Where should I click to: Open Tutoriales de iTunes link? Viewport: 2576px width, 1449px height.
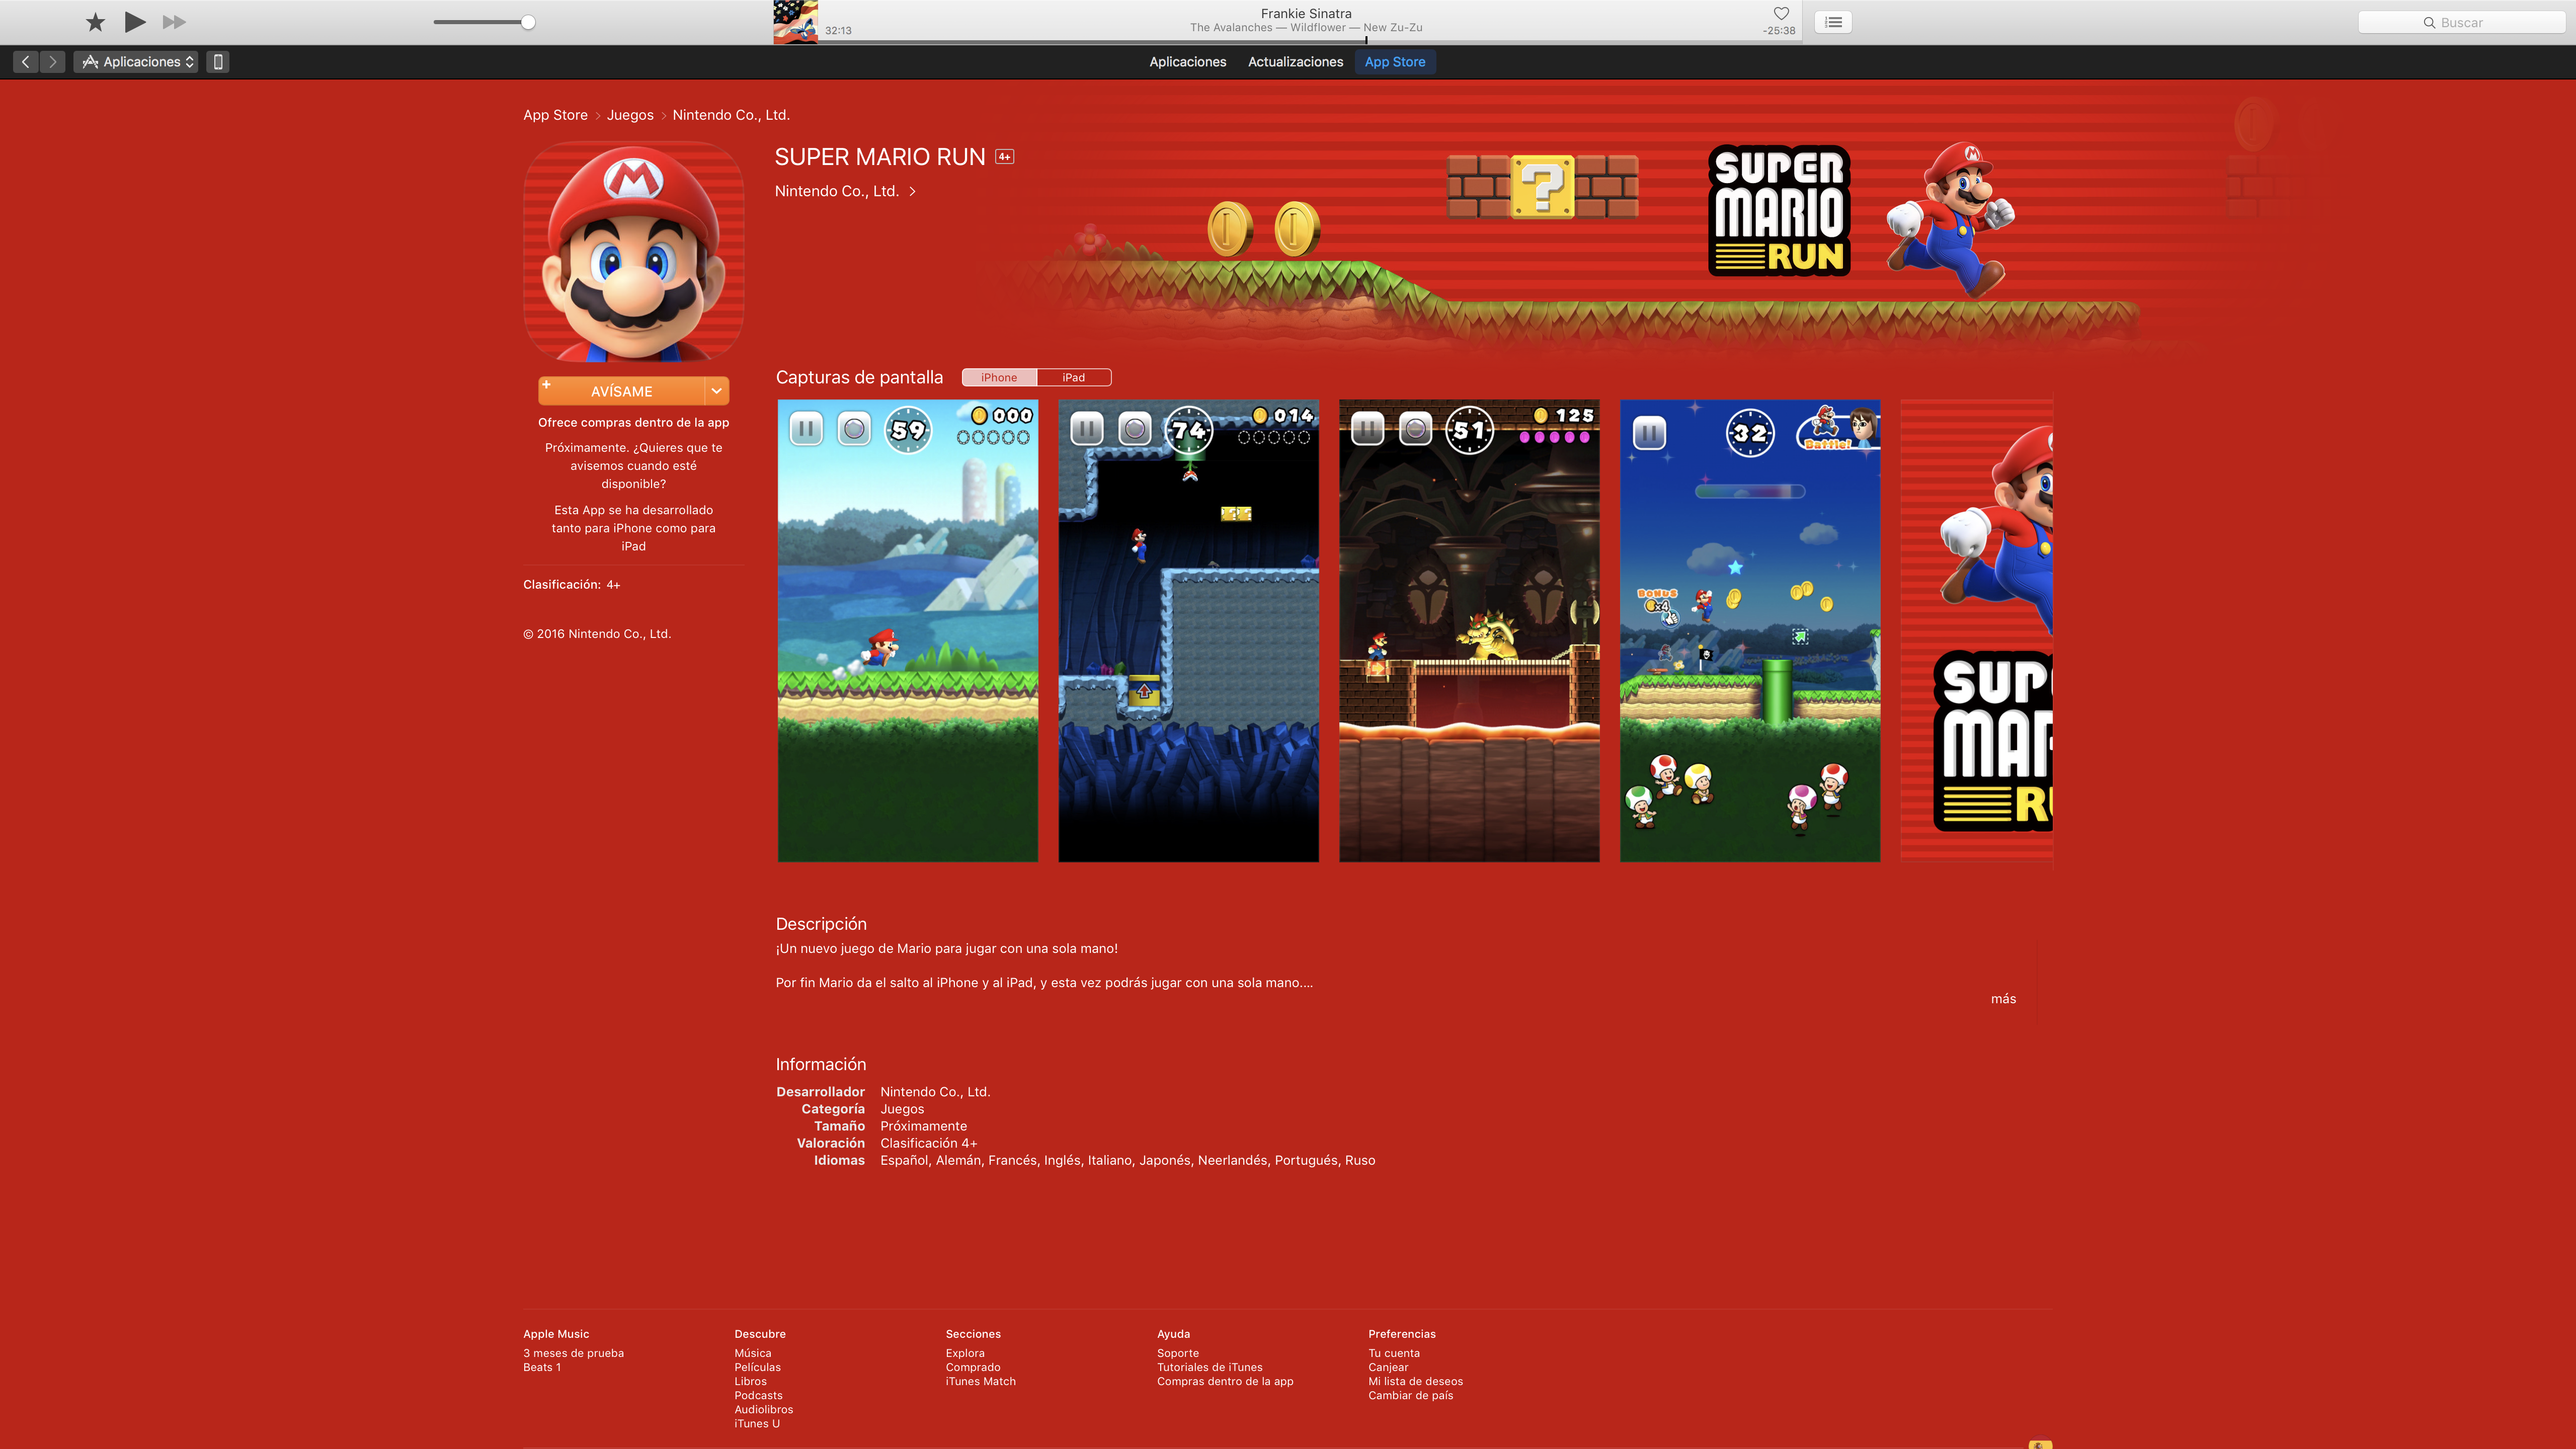1210,1367
